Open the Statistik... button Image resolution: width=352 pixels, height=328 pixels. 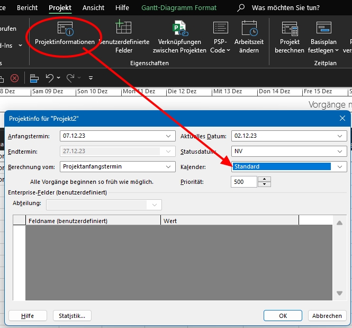(x=72, y=316)
